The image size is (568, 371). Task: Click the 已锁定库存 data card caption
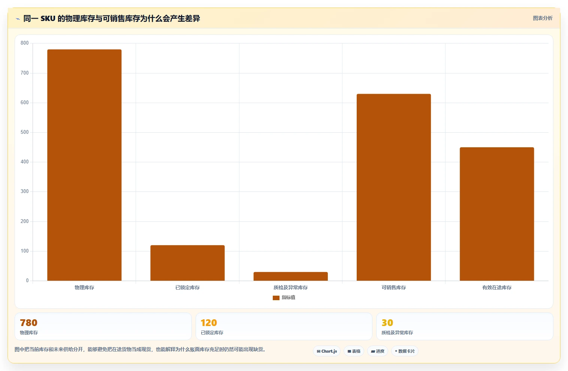click(212, 333)
